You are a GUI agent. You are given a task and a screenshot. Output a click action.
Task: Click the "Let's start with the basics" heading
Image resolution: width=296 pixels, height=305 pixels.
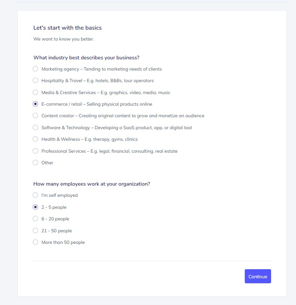(68, 27)
